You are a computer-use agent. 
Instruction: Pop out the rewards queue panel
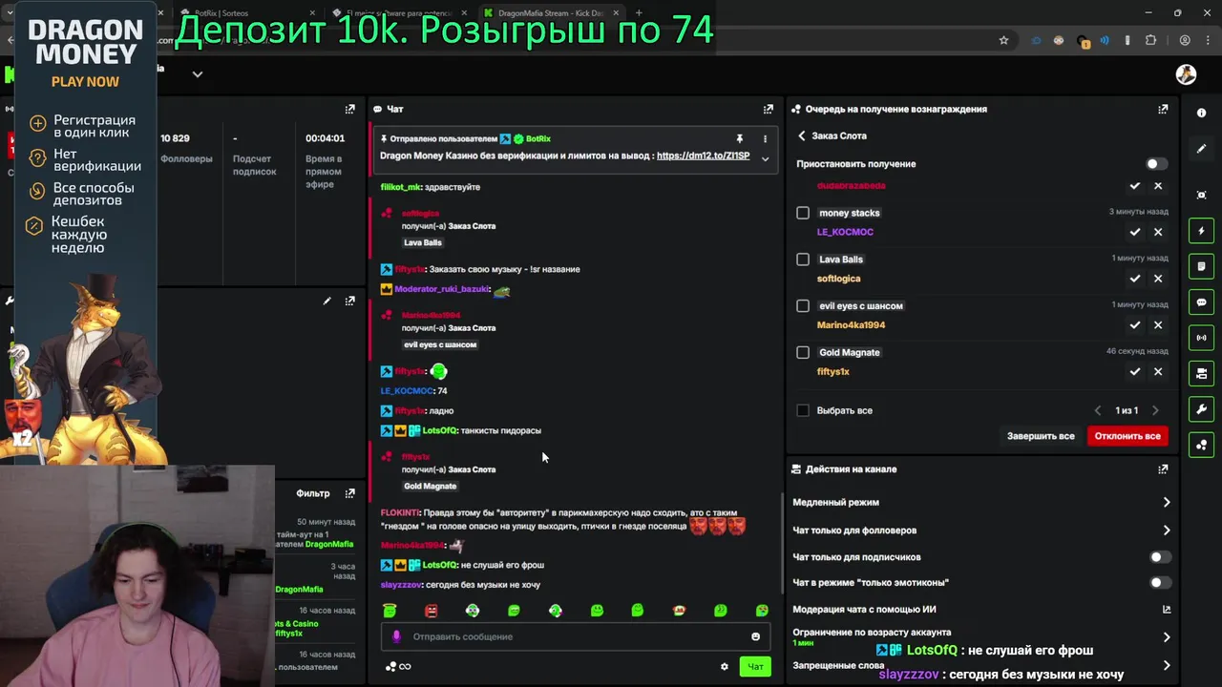(x=1163, y=109)
